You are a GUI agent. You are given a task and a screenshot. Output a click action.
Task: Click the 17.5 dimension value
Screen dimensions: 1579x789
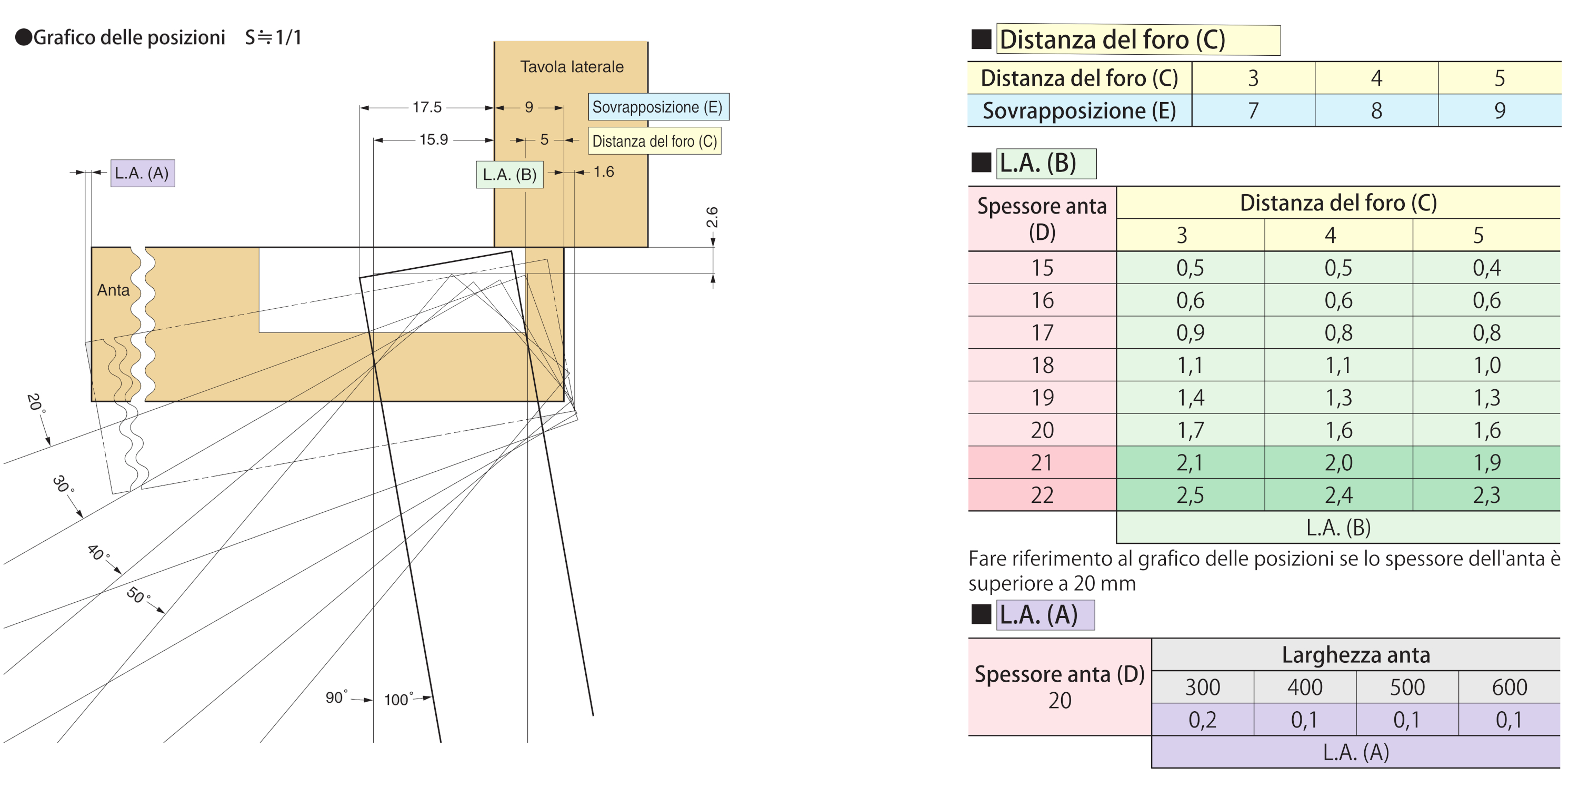tap(427, 108)
